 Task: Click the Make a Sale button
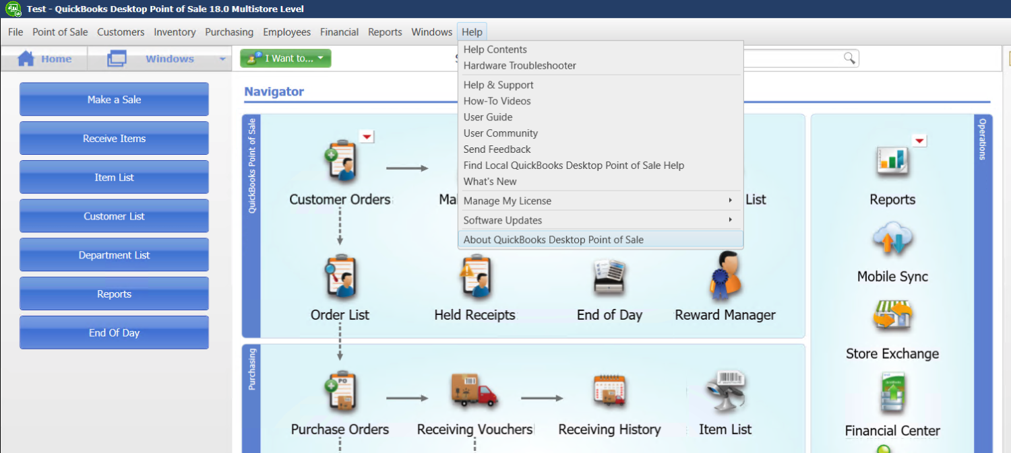(113, 99)
